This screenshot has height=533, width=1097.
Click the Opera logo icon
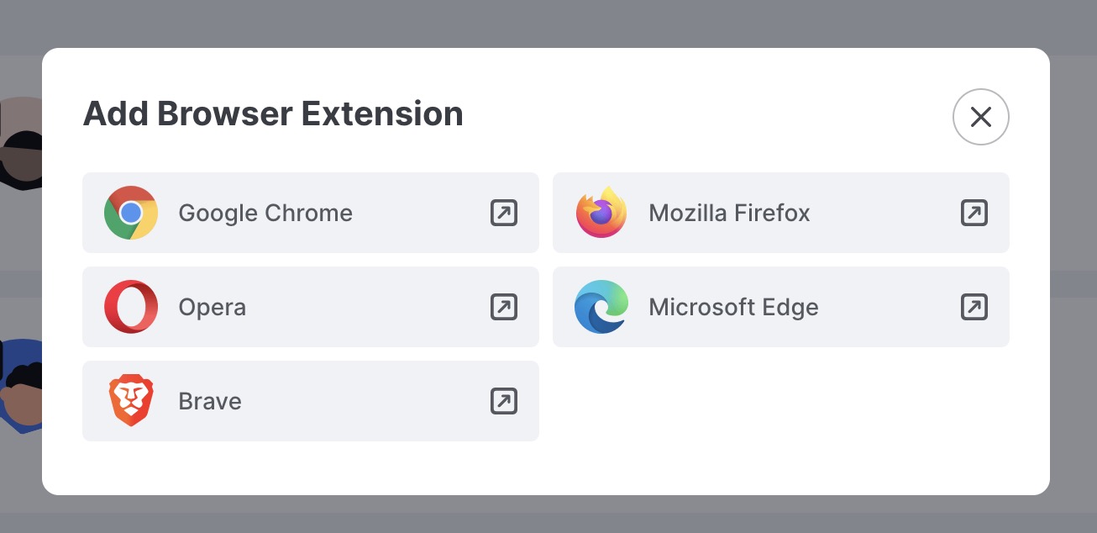coord(131,307)
